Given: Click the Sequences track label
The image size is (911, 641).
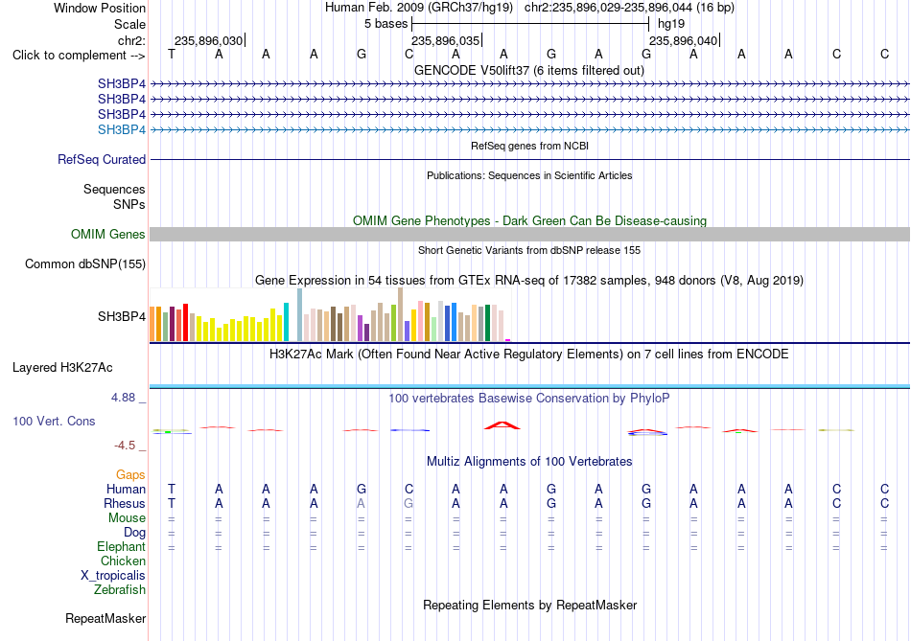Looking at the screenshot, I should pos(114,190).
